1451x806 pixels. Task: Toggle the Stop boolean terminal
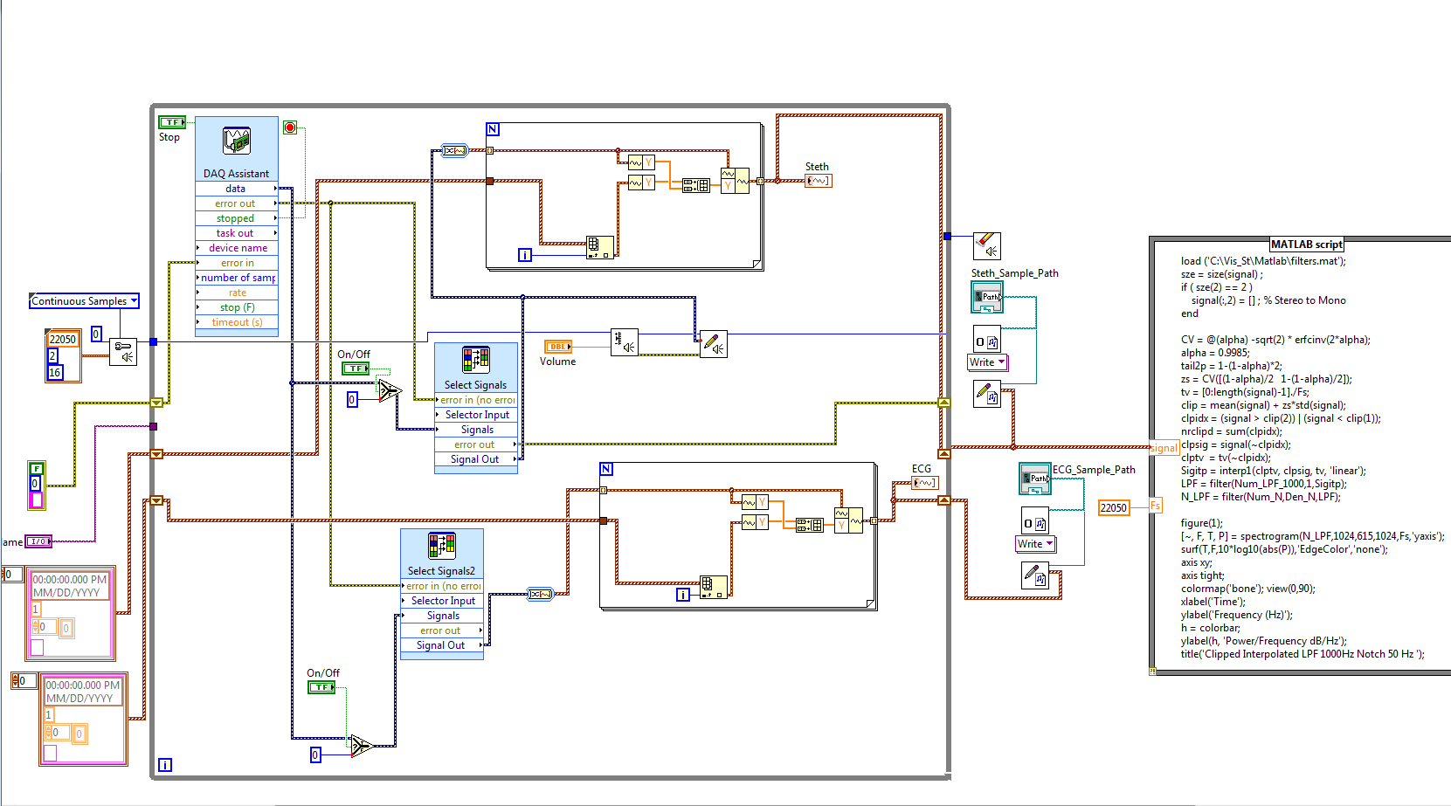pyautogui.click(x=172, y=122)
